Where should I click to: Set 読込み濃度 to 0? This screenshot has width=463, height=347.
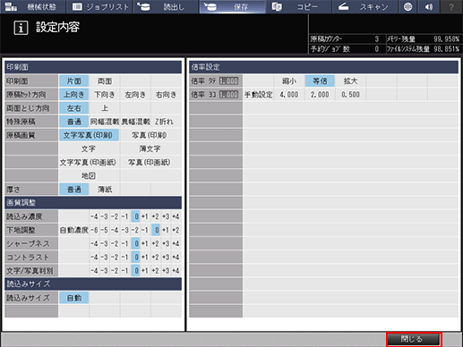pos(135,216)
